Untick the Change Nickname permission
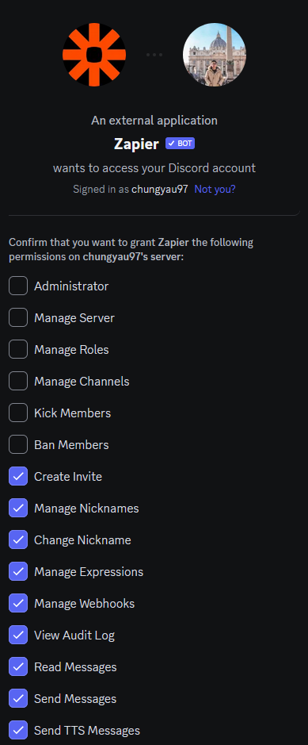Screen dimensions: 308x745 (x=18, y=540)
